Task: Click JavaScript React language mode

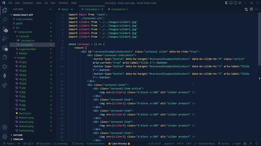Action: [x=205, y=144]
